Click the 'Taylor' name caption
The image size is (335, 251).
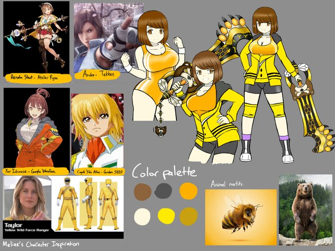point(13,225)
